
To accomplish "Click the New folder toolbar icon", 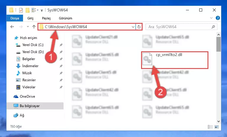I will pyautogui.click(x=27, y=10).
